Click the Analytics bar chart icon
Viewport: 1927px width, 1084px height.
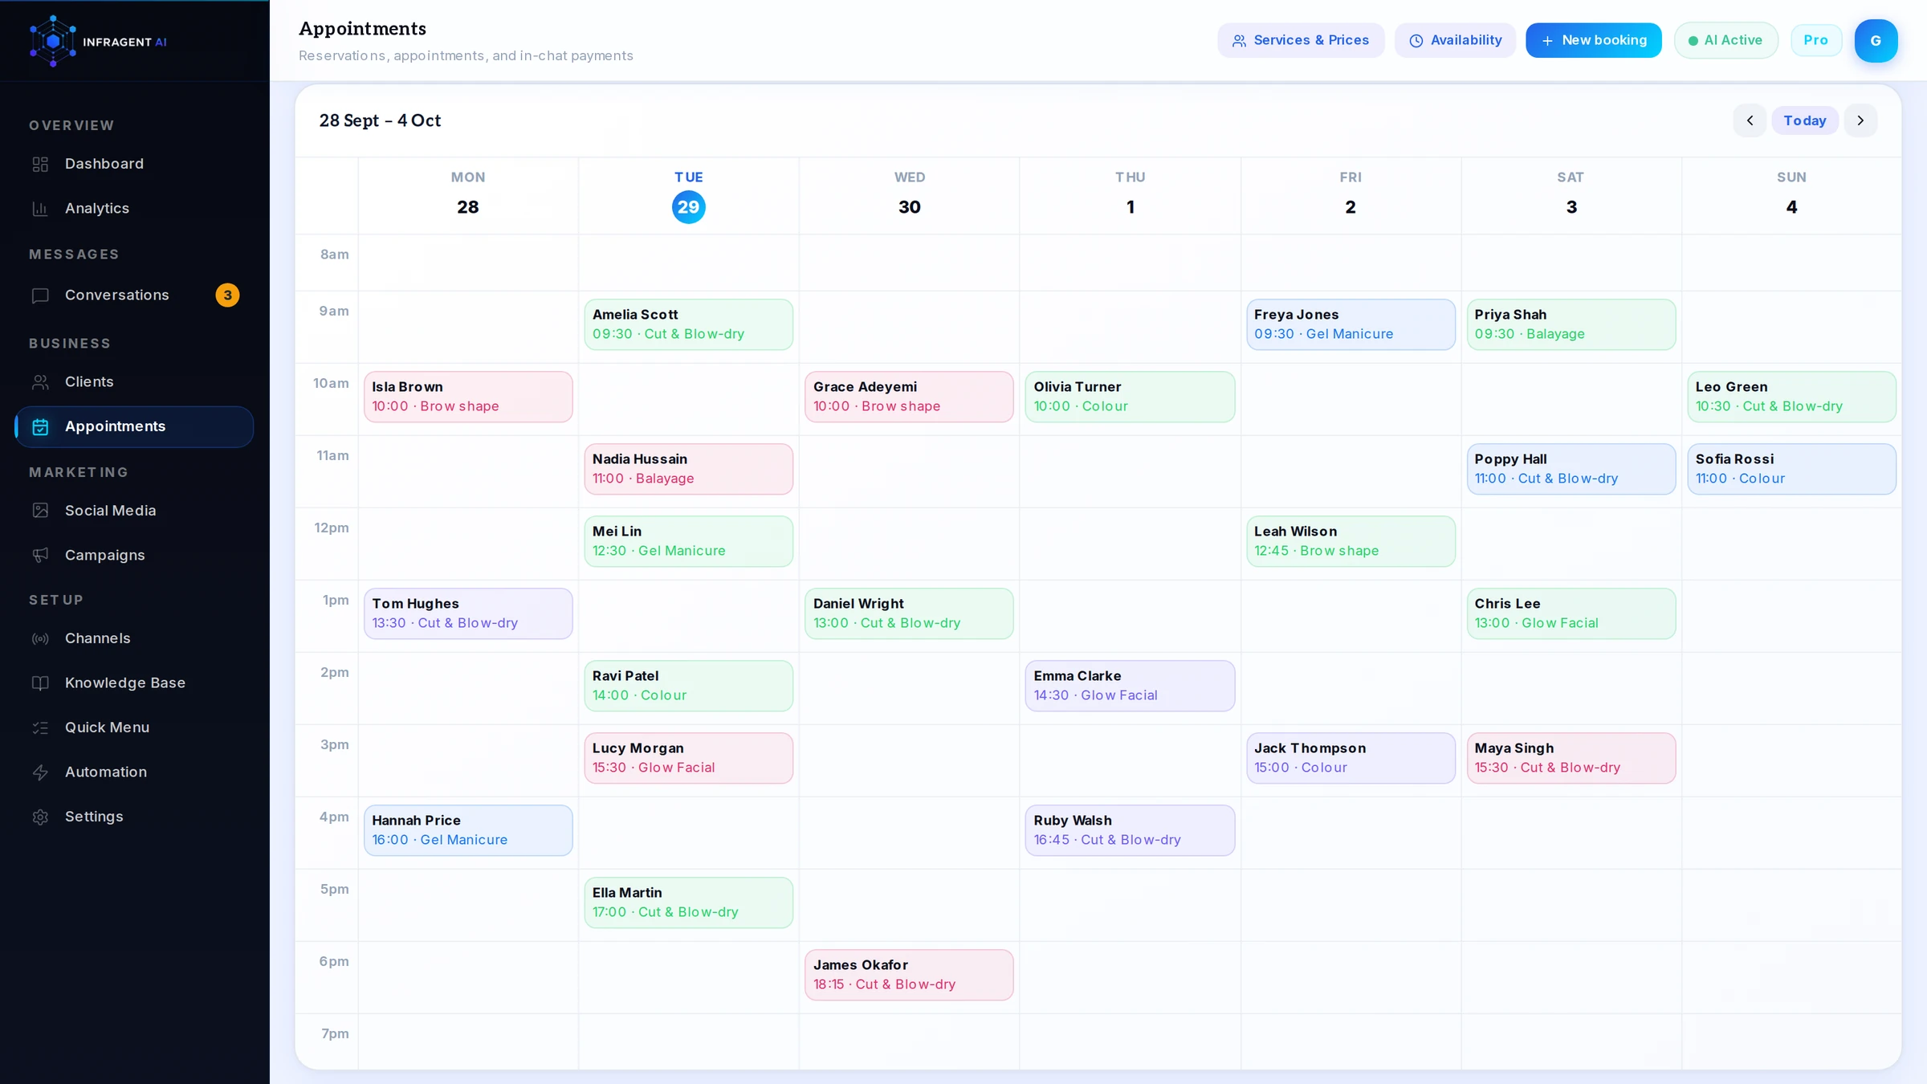coord(40,209)
